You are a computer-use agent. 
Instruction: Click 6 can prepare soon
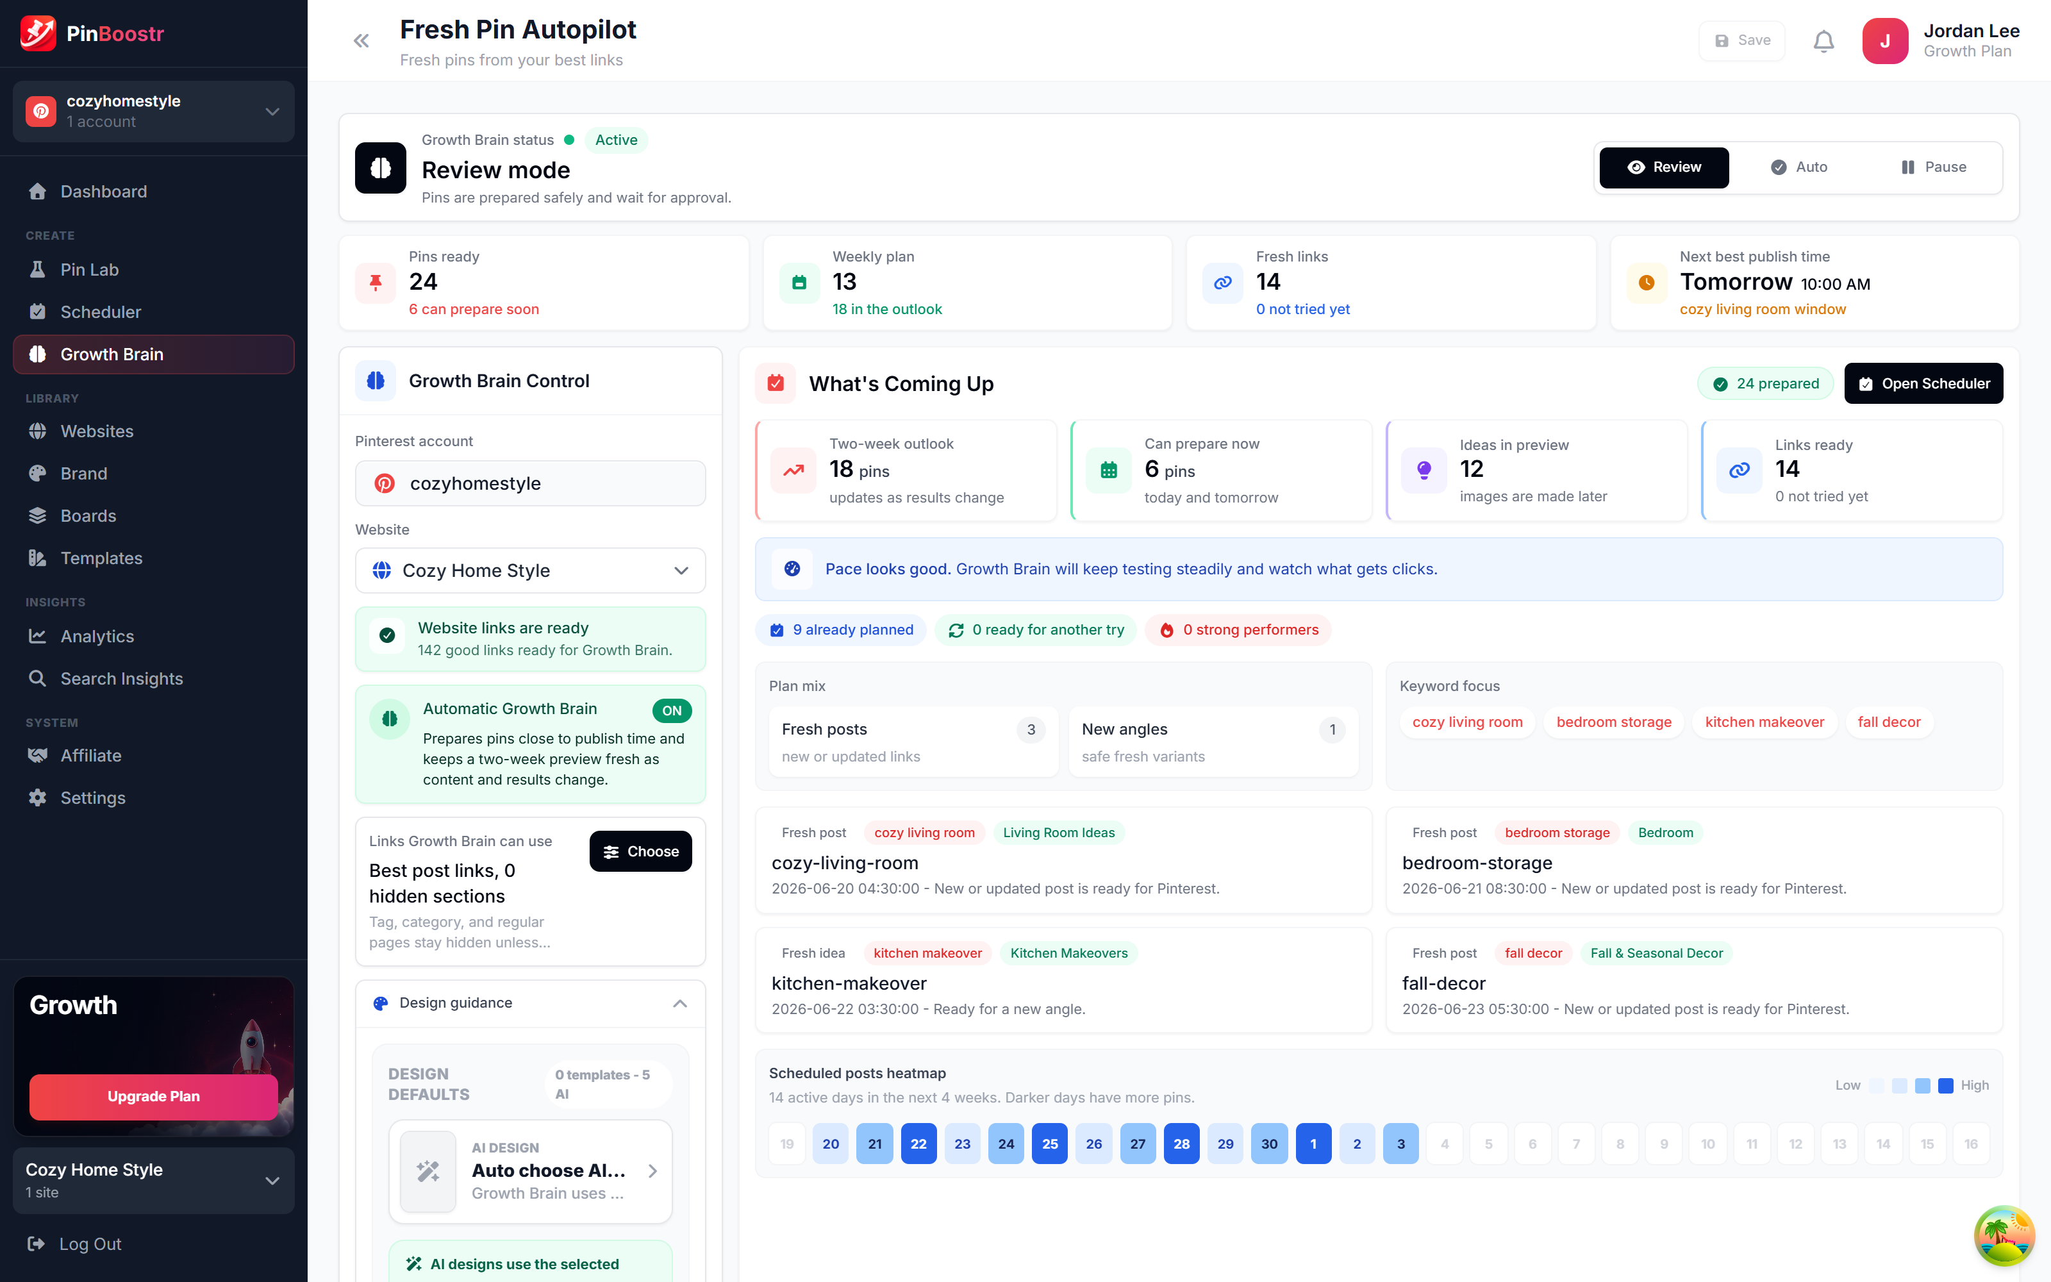(474, 310)
